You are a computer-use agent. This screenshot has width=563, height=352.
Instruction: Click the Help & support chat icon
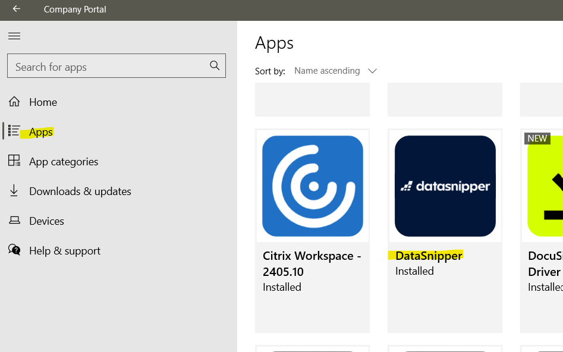(x=14, y=250)
